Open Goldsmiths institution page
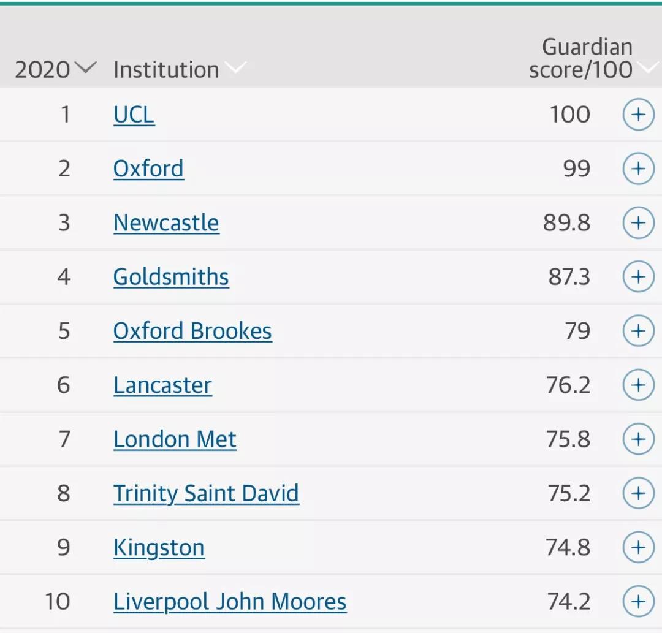The height and width of the screenshot is (633, 662). pyautogui.click(x=171, y=277)
